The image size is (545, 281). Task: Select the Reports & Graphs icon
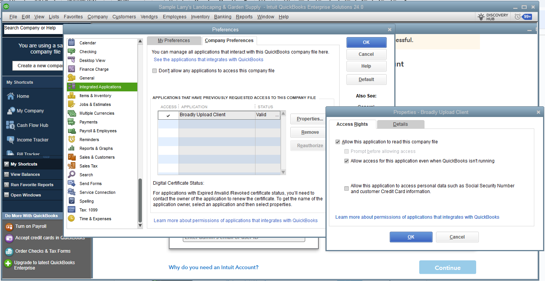point(72,148)
